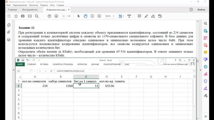Open the Excel ВСТАВКА ribbon tab
The height and width of the screenshot is (120, 214).
point(44,64)
